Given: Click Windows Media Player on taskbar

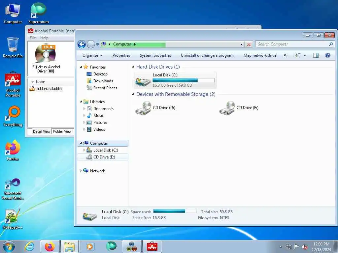Looking at the screenshot, I should [x=90, y=246].
